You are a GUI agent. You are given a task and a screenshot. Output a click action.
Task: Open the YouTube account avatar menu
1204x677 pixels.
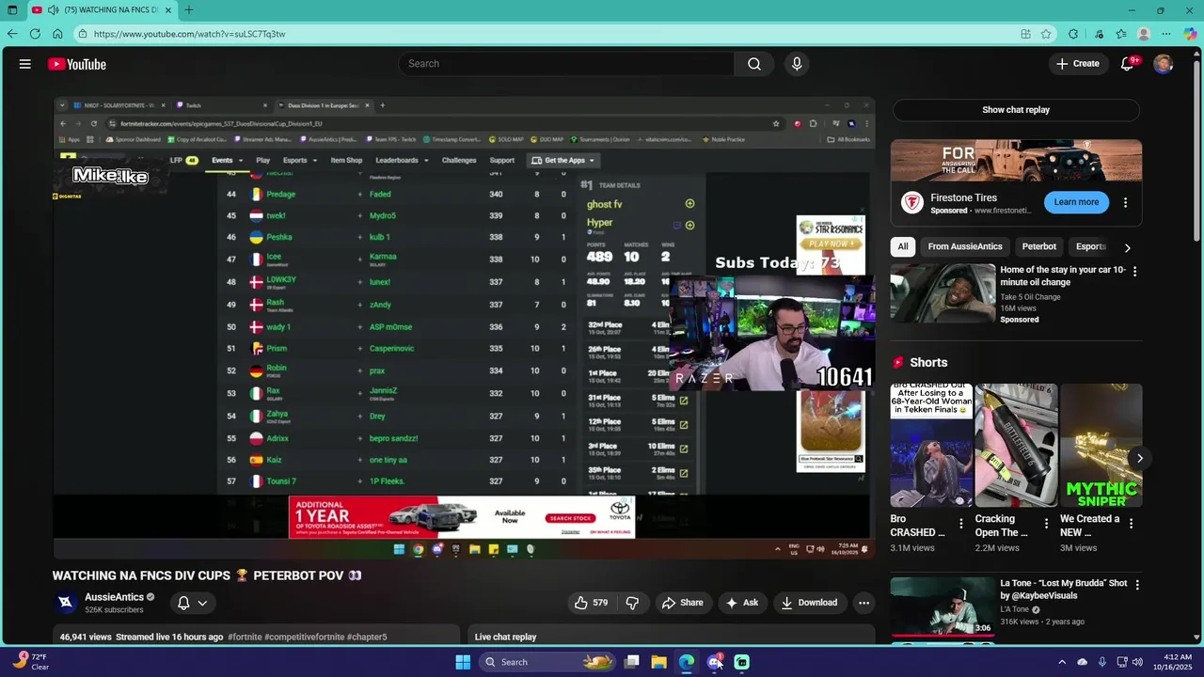tap(1164, 64)
